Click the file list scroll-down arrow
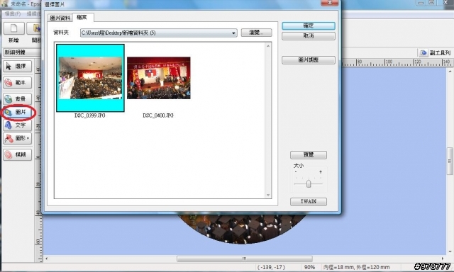Screen dimensions: 454x272 click(x=268, y=195)
